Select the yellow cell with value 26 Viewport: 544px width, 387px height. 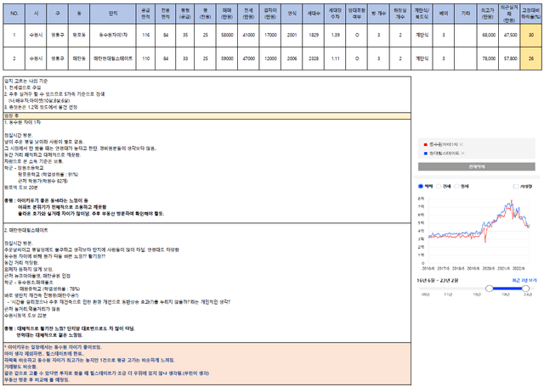(x=531, y=59)
